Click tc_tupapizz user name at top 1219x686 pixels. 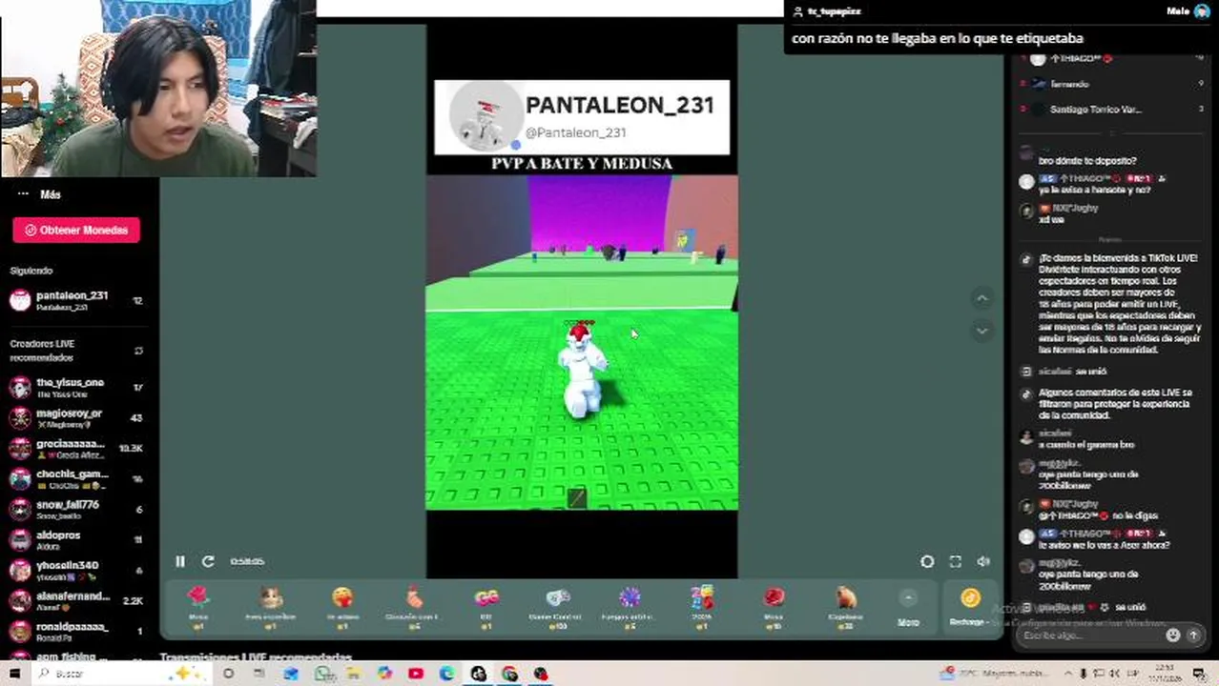point(834,11)
